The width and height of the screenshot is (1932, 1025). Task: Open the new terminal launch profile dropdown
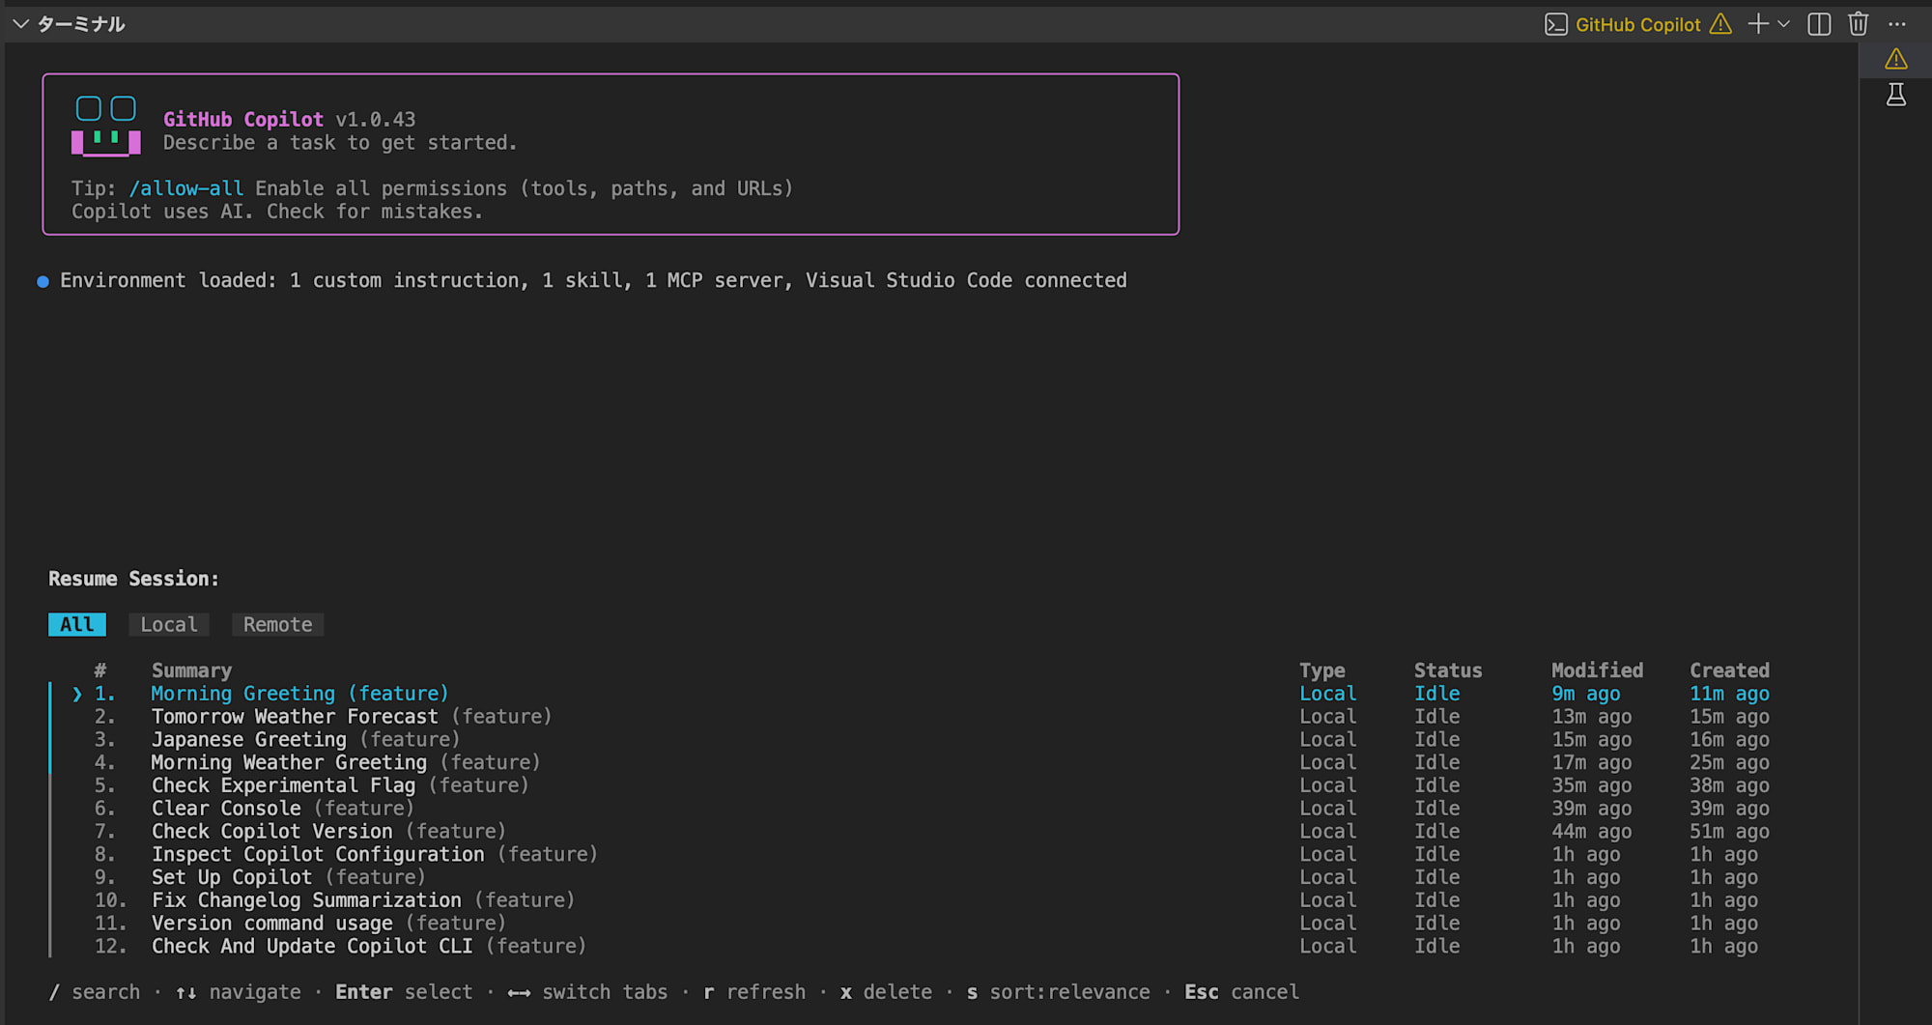[1783, 24]
